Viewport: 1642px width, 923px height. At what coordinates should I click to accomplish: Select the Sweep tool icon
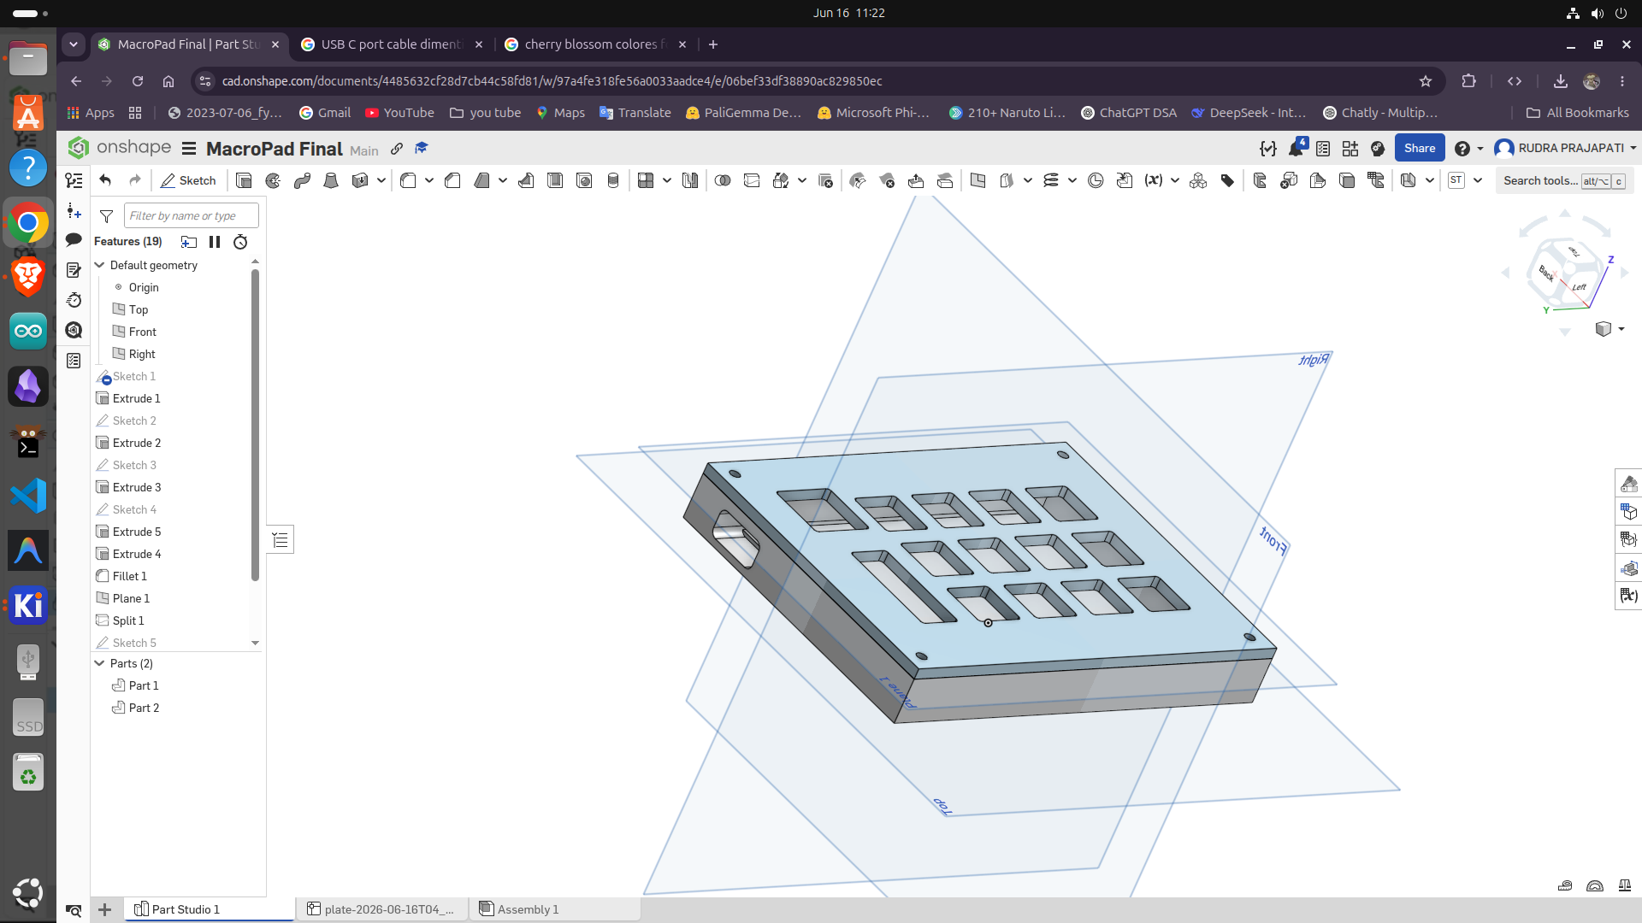pos(302,180)
